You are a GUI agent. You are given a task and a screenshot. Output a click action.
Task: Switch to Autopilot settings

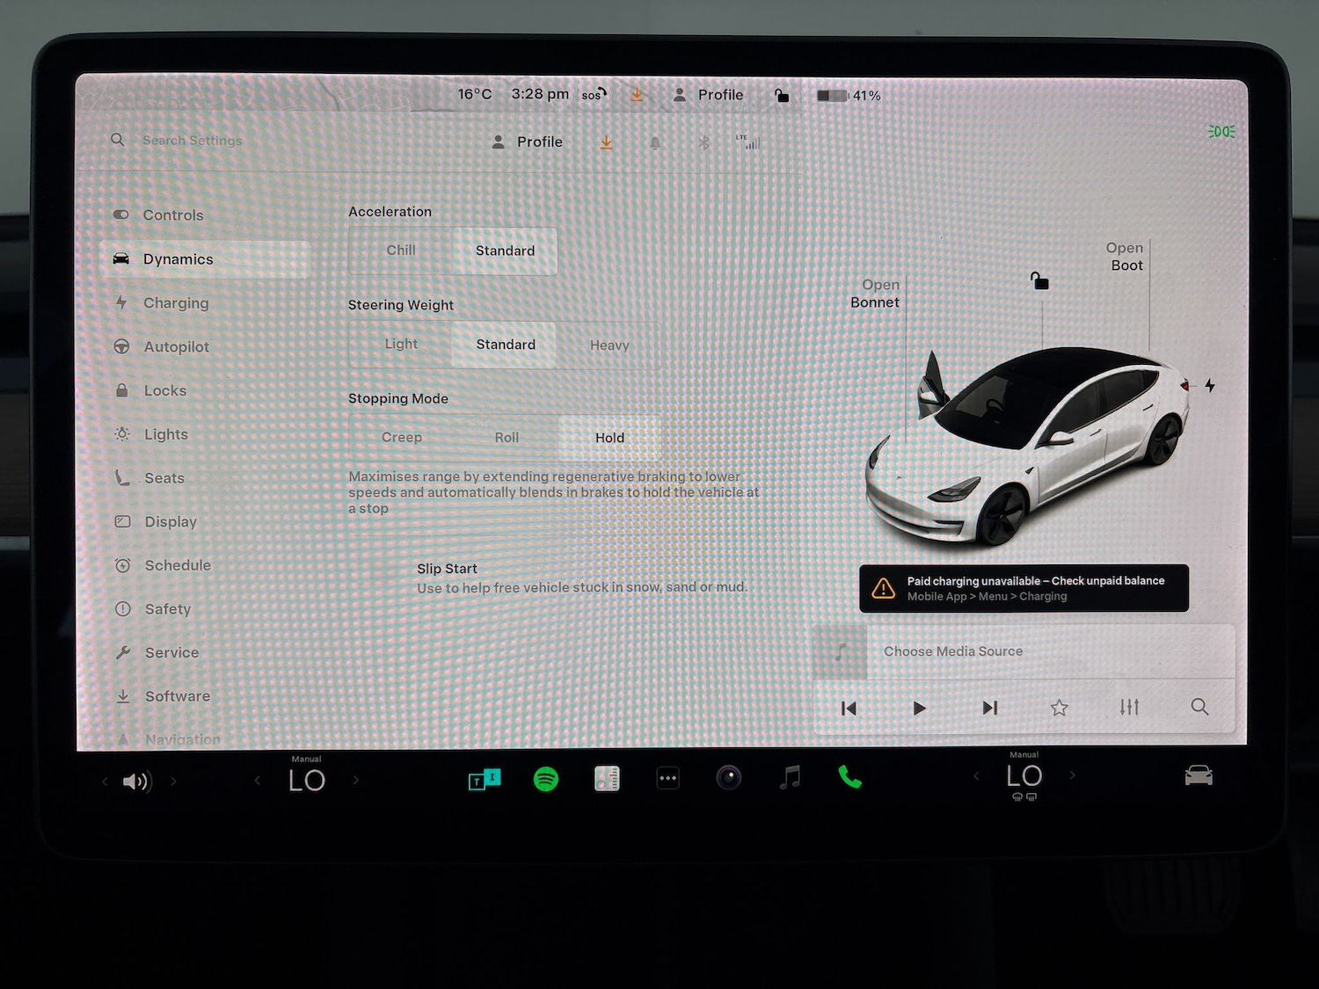click(x=176, y=346)
